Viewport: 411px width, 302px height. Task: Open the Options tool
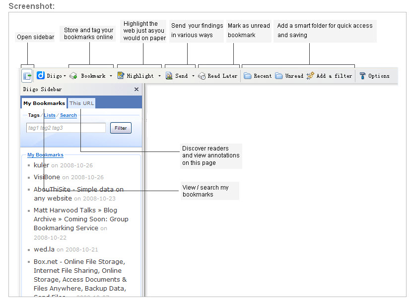click(x=362, y=76)
